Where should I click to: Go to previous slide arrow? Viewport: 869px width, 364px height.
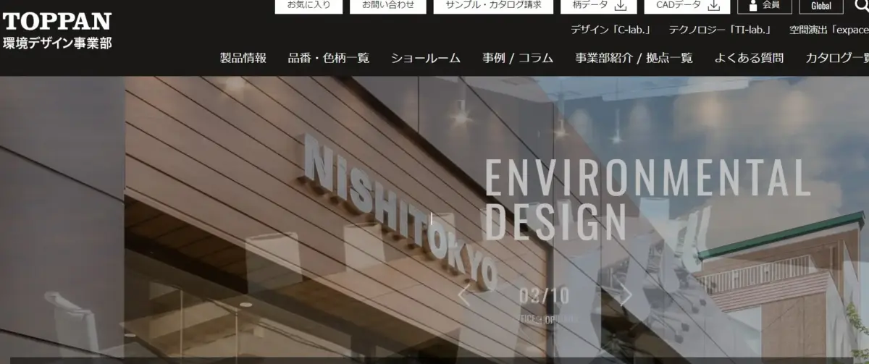click(464, 295)
